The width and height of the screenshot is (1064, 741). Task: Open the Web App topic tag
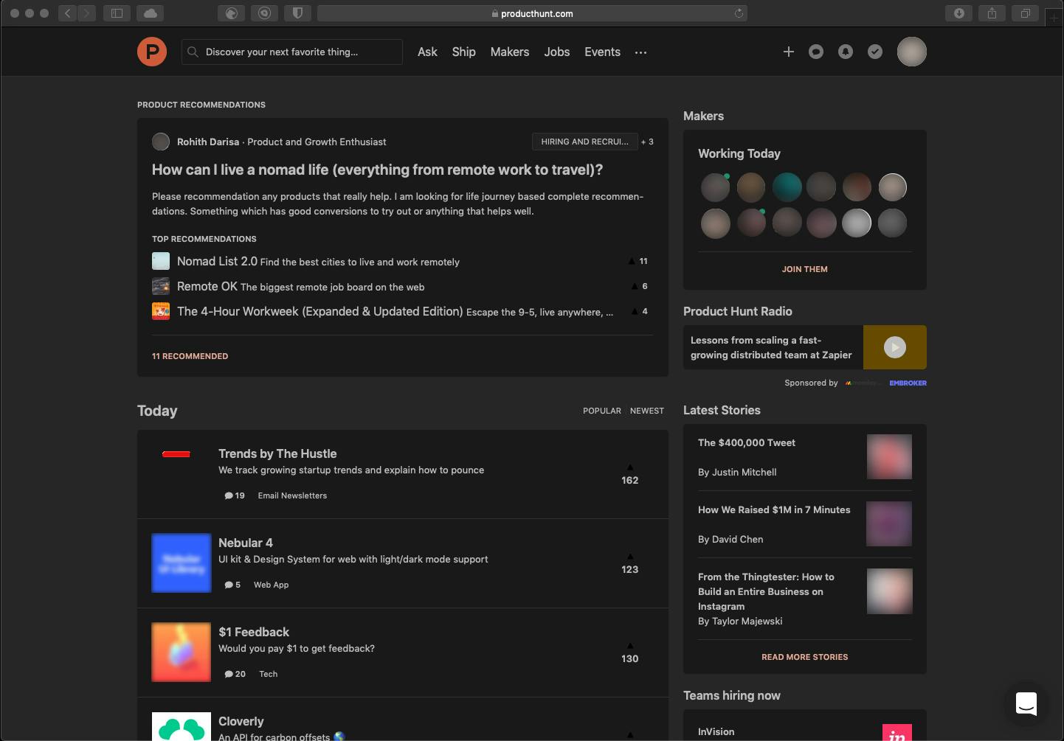tap(272, 585)
